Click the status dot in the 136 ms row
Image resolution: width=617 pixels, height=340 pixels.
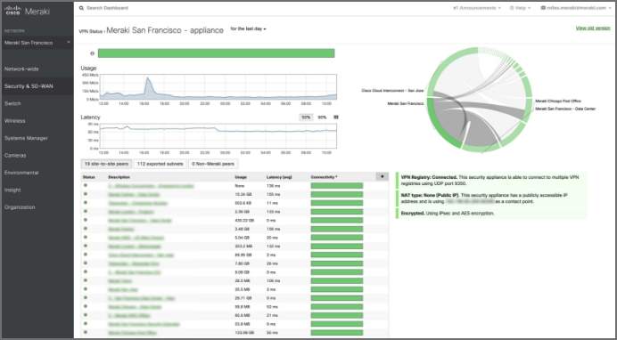(x=86, y=185)
